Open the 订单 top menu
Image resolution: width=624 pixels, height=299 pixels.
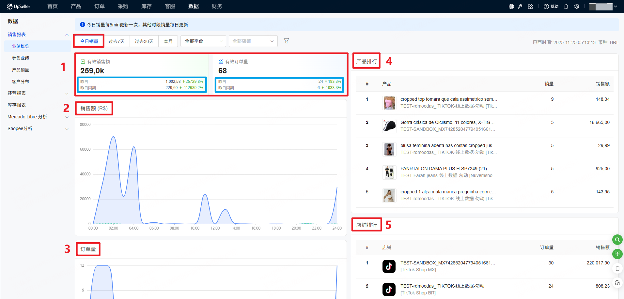pos(100,7)
